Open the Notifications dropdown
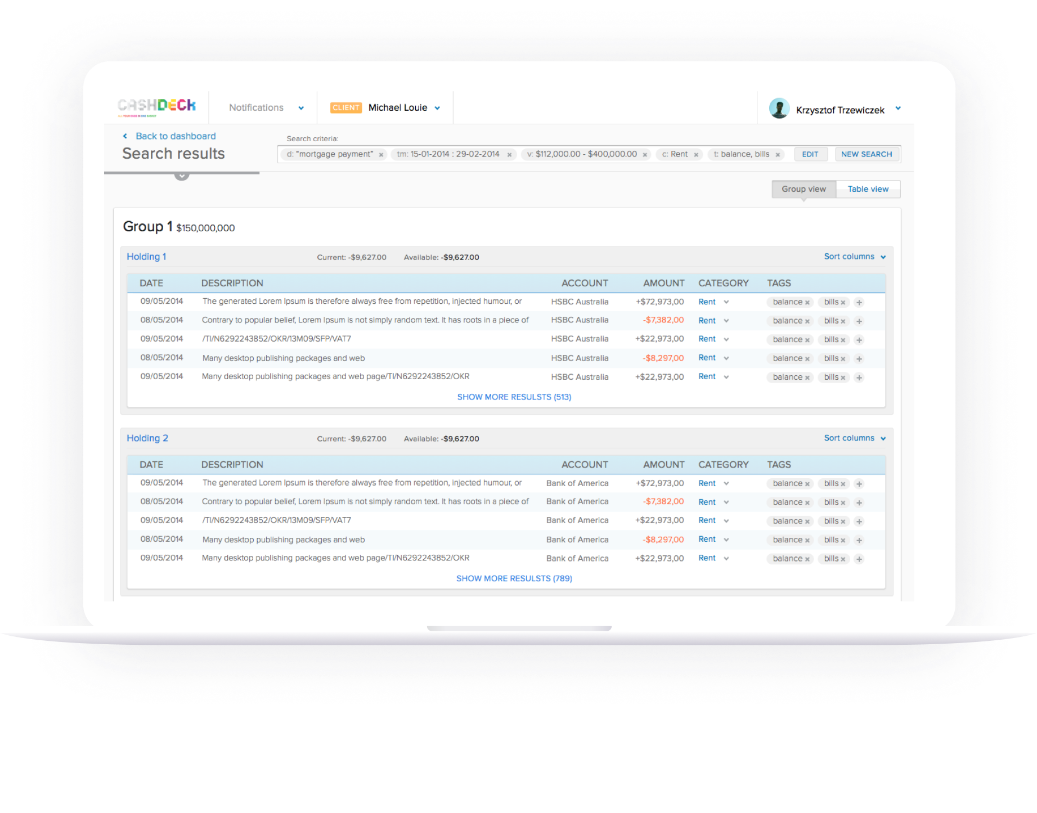 point(264,107)
